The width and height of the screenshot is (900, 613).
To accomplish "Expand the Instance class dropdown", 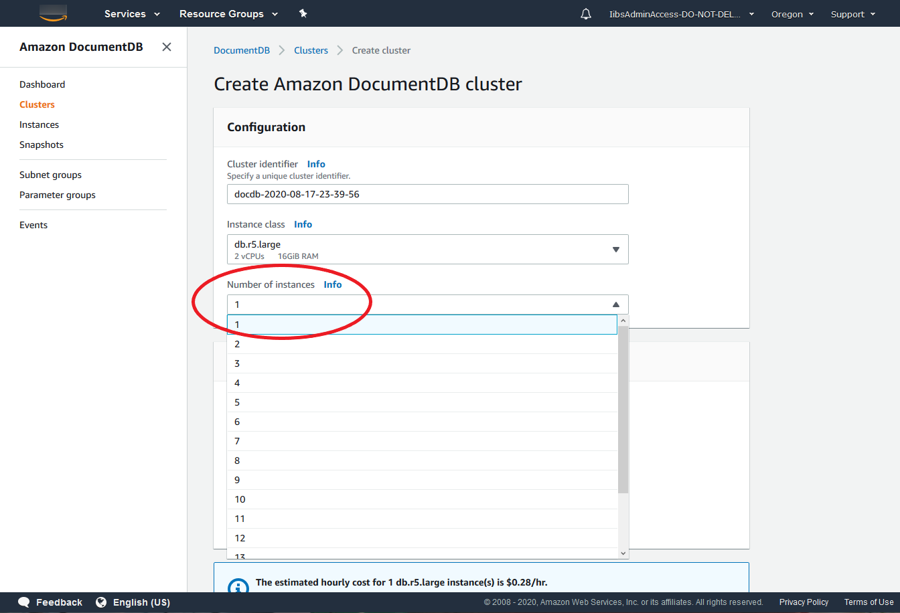I will point(427,249).
